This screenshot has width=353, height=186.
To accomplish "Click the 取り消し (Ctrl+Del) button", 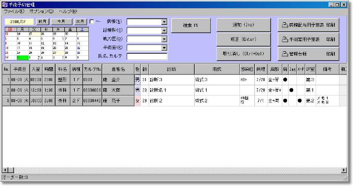I will (x=243, y=54).
